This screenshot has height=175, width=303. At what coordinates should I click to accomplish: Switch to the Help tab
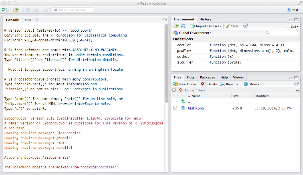pyautogui.click(x=224, y=77)
